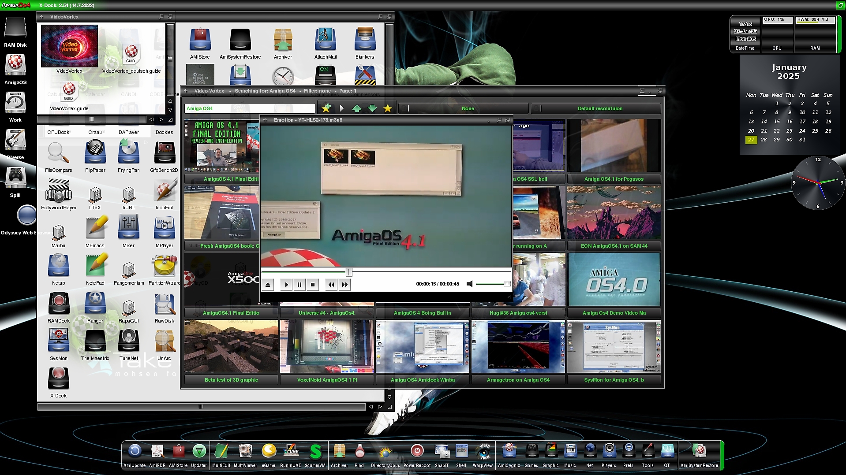Launch the RAMDock icon
The width and height of the screenshot is (846, 475).
coord(58,303)
